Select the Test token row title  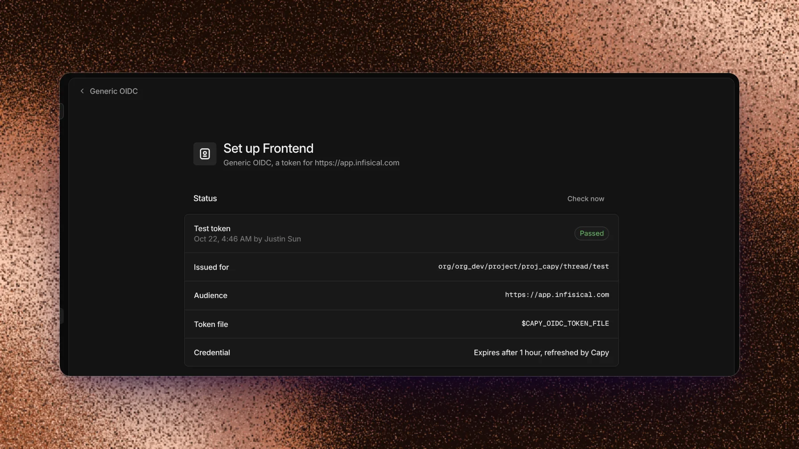[212, 229]
